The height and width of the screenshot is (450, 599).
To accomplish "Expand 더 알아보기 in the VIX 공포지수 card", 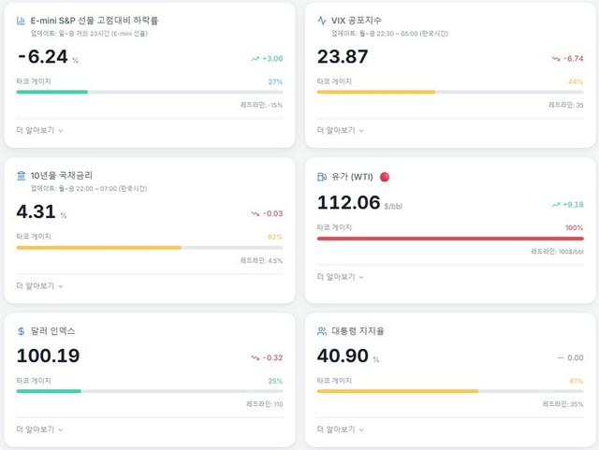I will point(341,130).
